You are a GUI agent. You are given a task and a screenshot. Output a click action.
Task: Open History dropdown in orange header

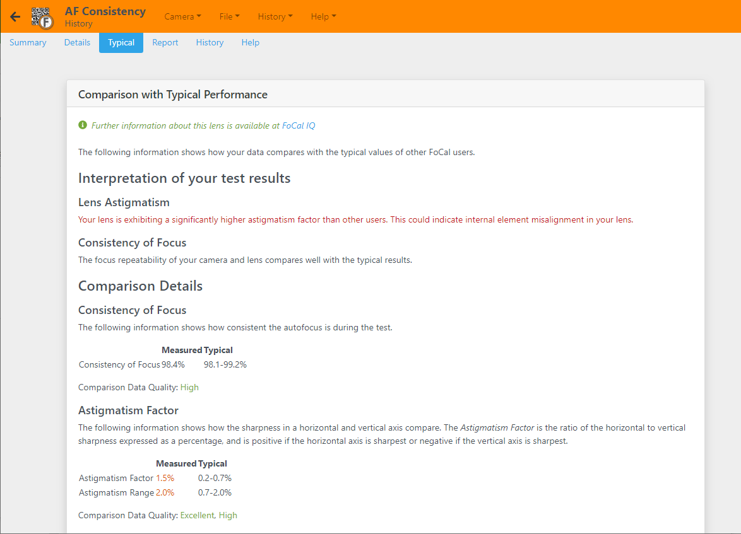(x=275, y=16)
